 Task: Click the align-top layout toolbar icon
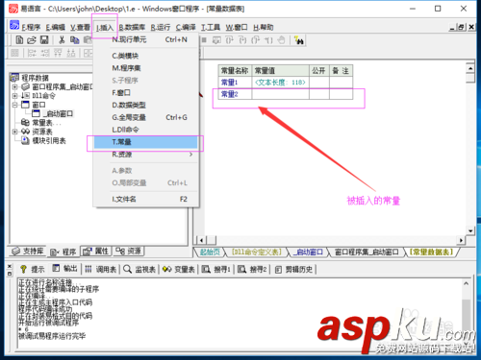pos(58,53)
